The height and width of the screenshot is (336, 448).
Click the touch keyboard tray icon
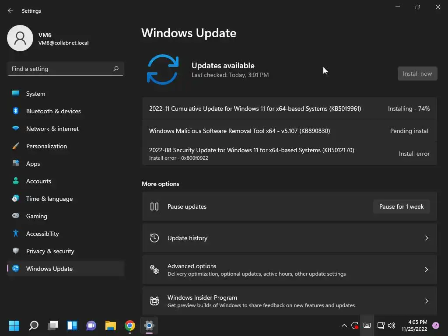pyautogui.click(x=367, y=325)
